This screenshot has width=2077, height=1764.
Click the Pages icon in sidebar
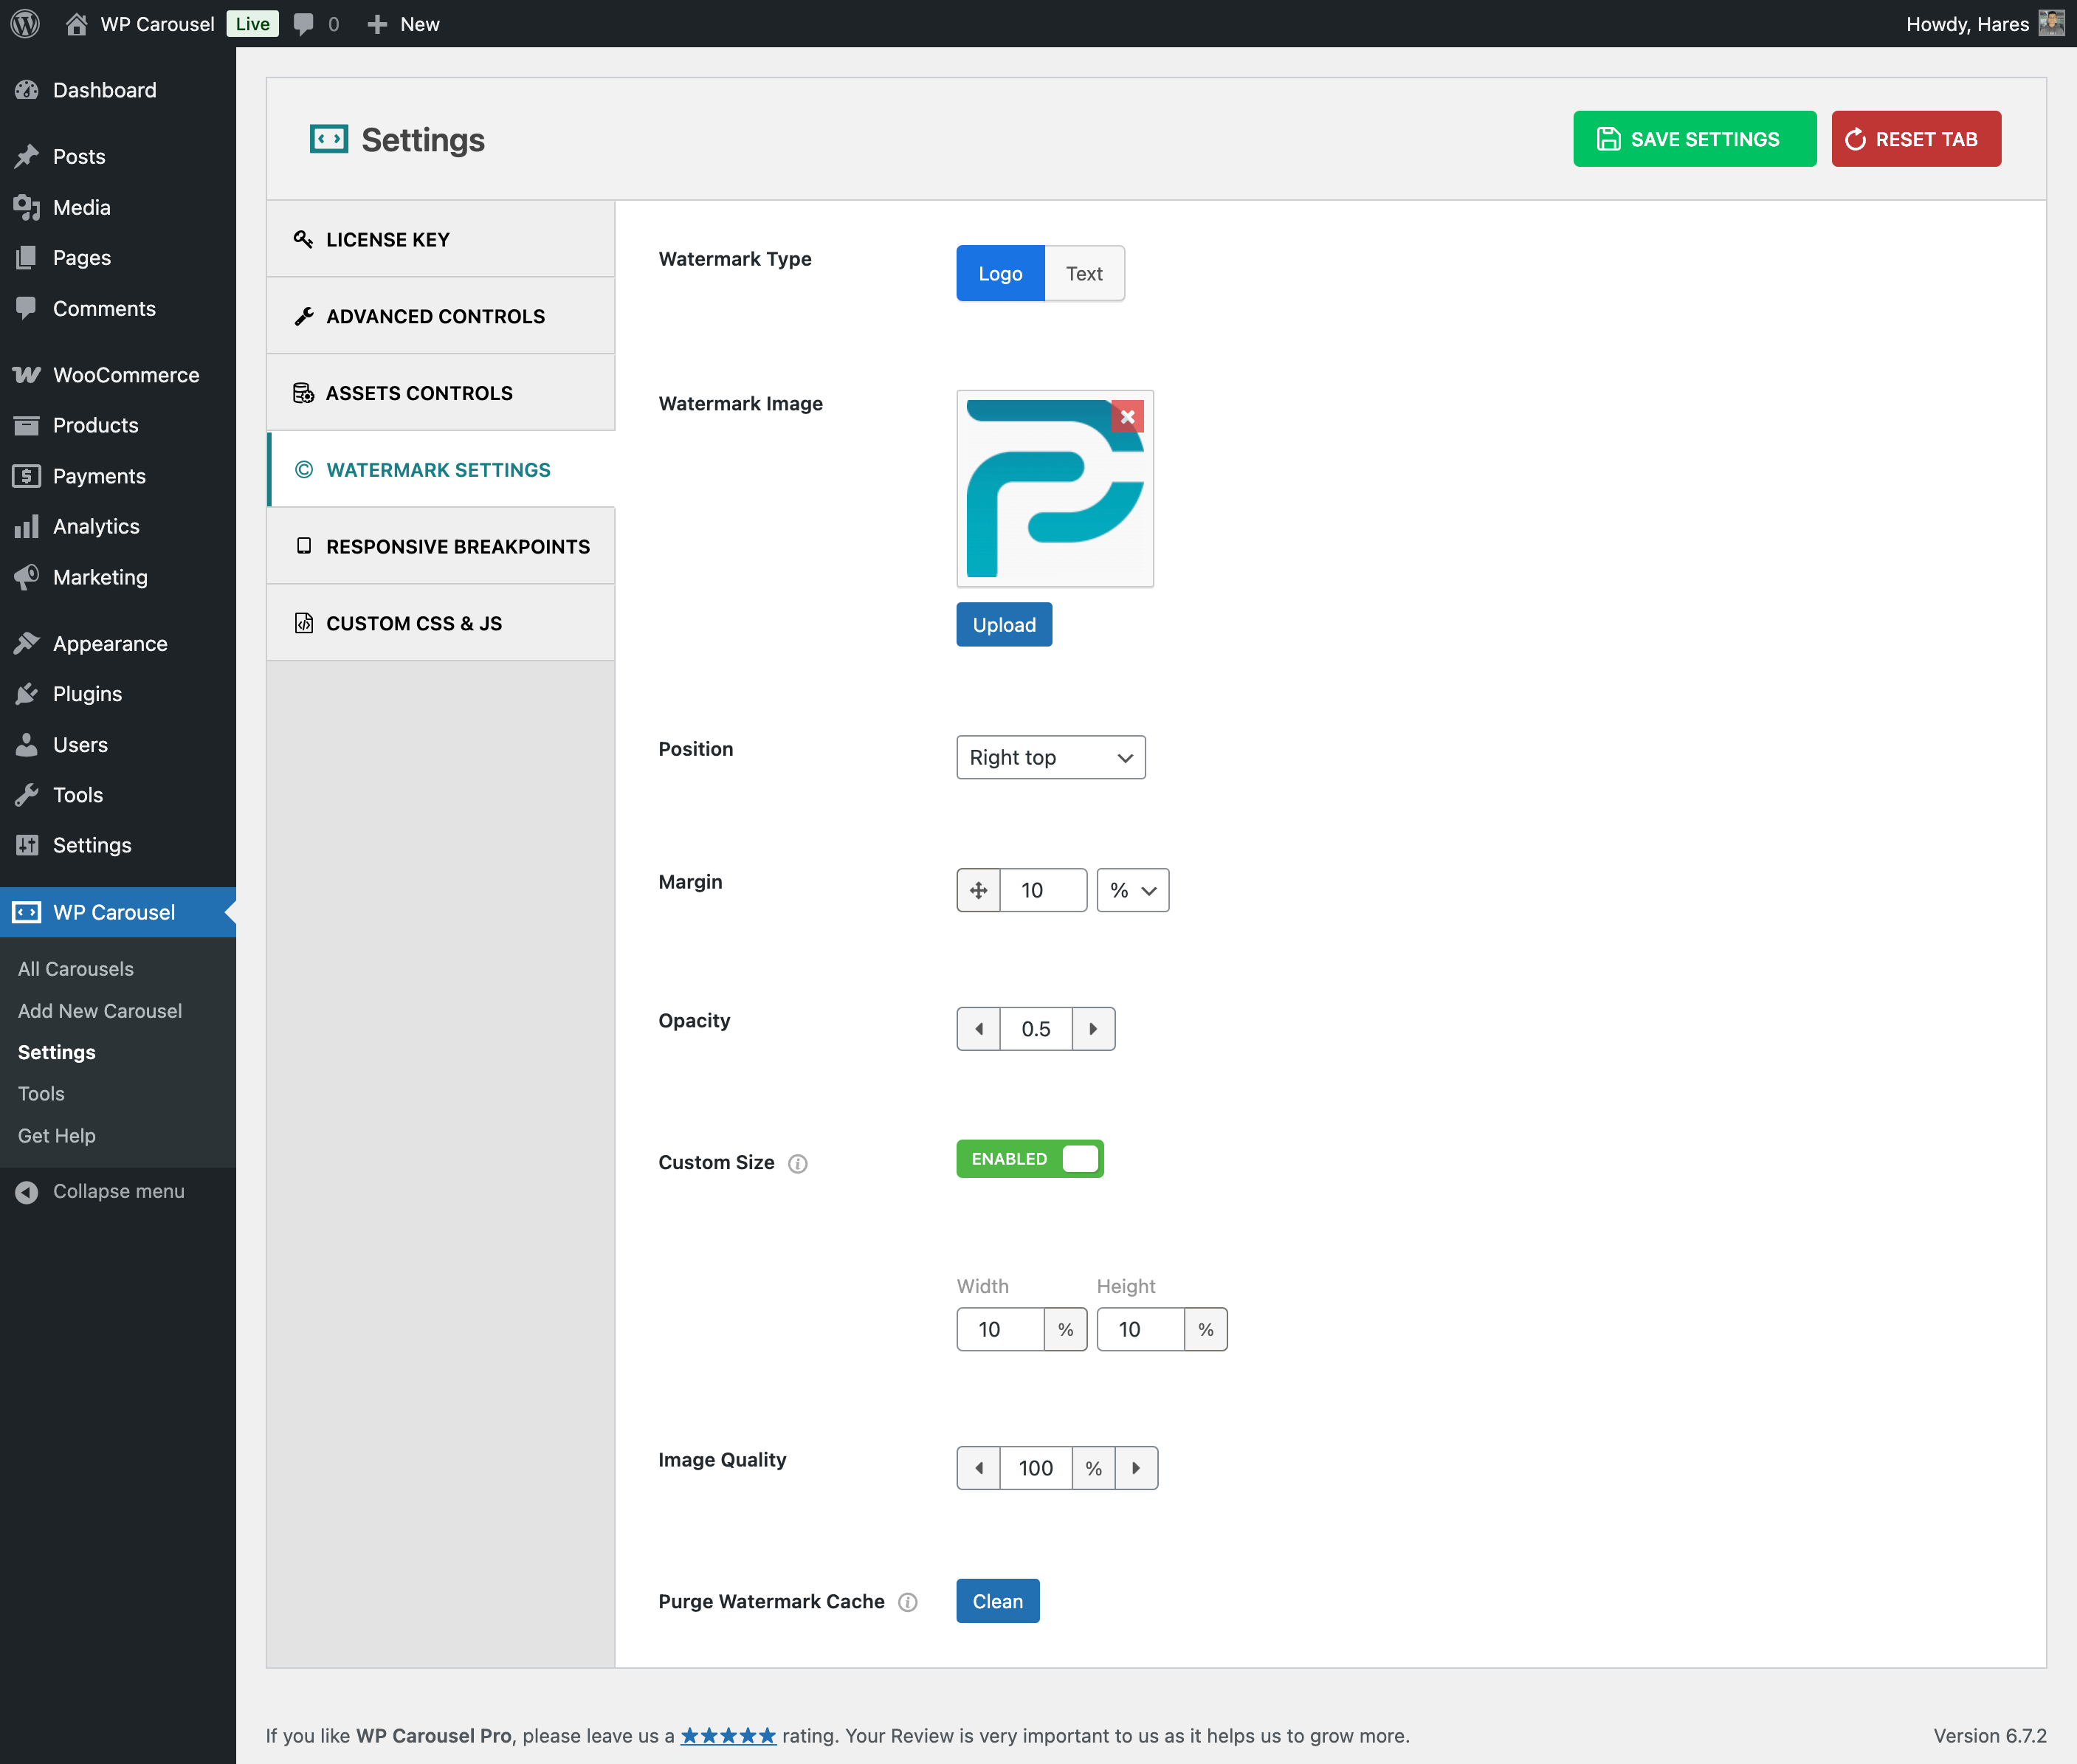27,258
